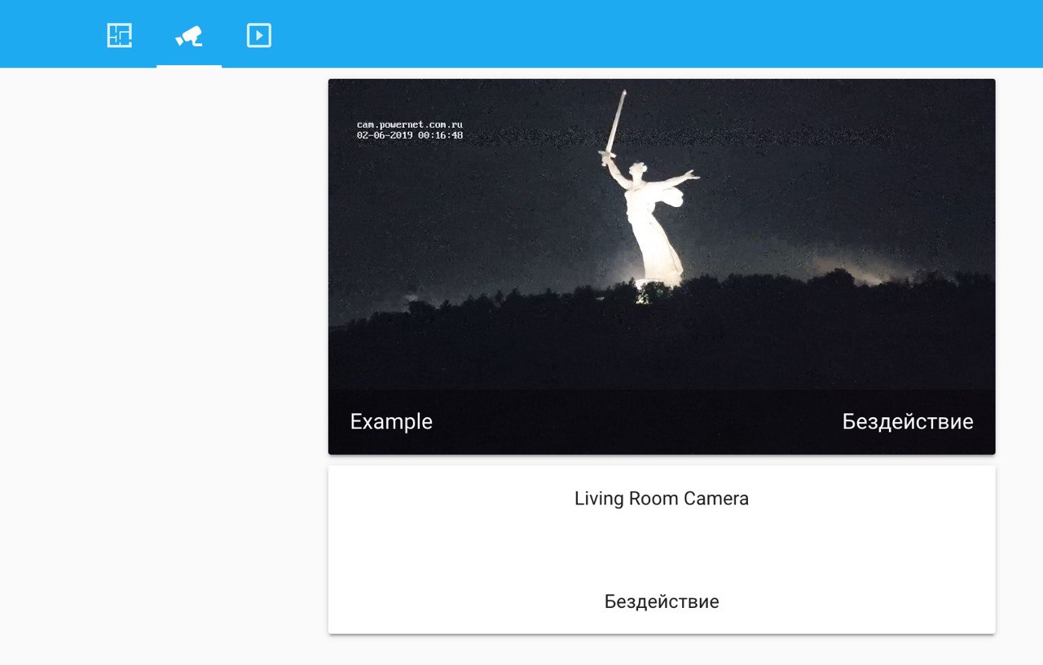Open the Example camera feed image

(662, 266)
